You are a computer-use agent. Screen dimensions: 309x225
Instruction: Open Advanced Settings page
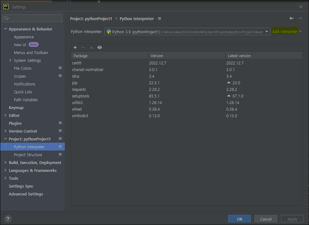pyautogui.click(x=26, y=194)
